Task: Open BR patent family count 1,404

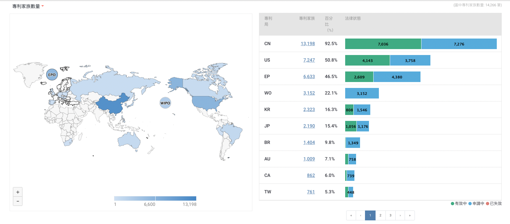Action: (x=309, y=142)
